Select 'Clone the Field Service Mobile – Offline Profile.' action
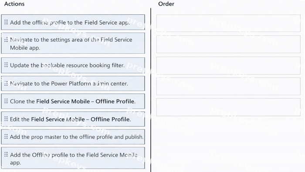This screenshot has height=172, width=305. coord(73,101)
